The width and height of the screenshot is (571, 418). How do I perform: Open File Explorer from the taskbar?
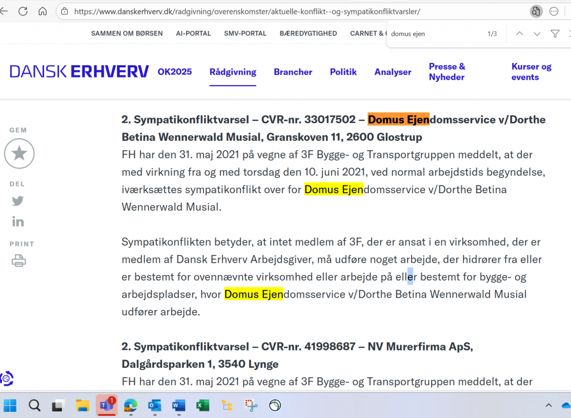tap(83, 405)
